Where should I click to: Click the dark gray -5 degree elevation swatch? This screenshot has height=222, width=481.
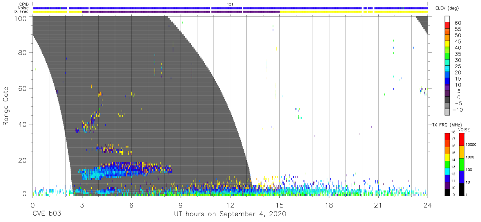447,99
